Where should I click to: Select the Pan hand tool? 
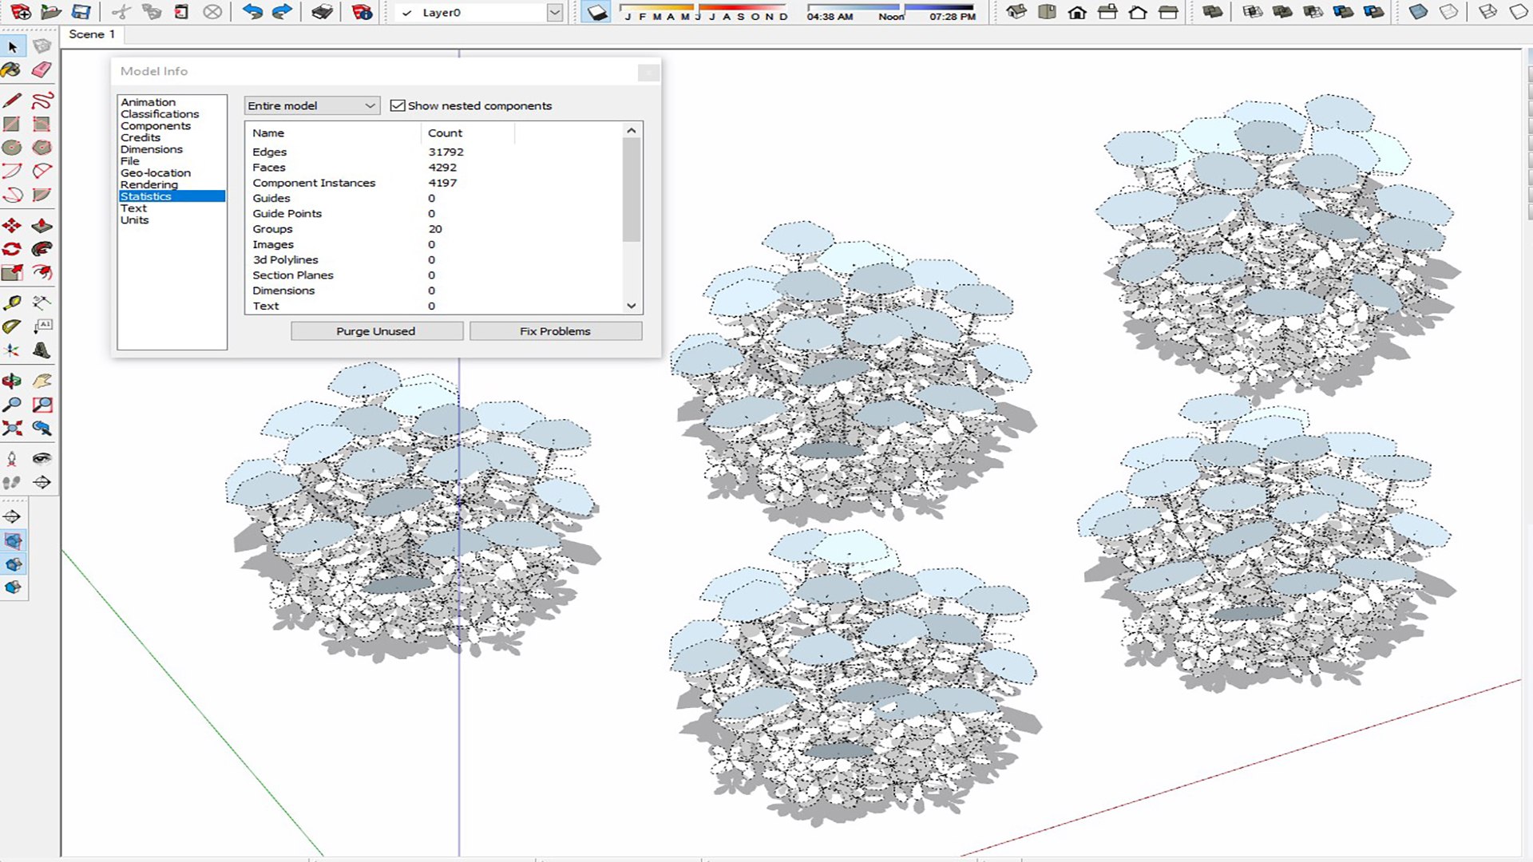pos(42,381)
